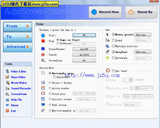
Task: Click the AutoText stamp icon
Action: [107, 52]
